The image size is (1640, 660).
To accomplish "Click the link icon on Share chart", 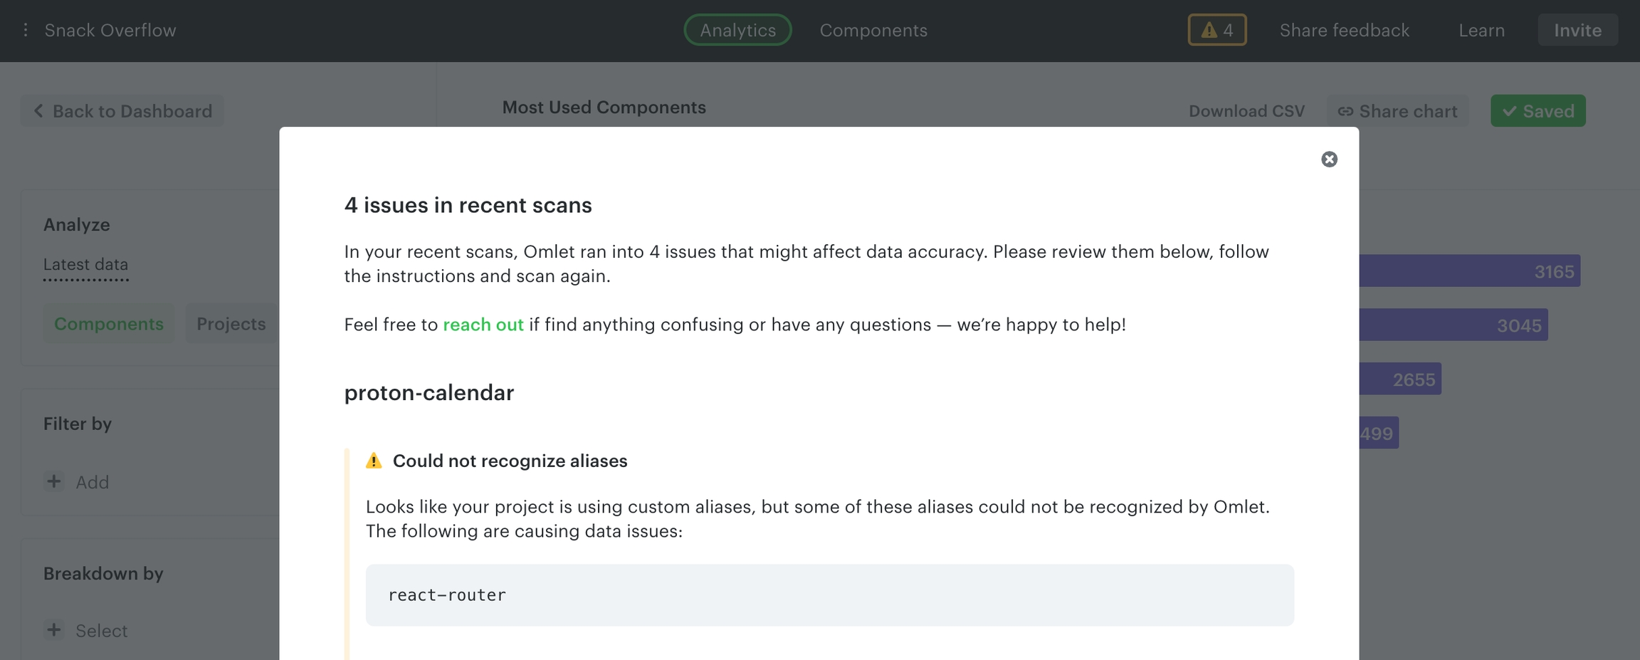I will (x=1345, y=111).
